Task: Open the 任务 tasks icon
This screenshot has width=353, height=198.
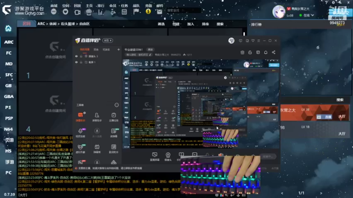Action: click(124, 12)
